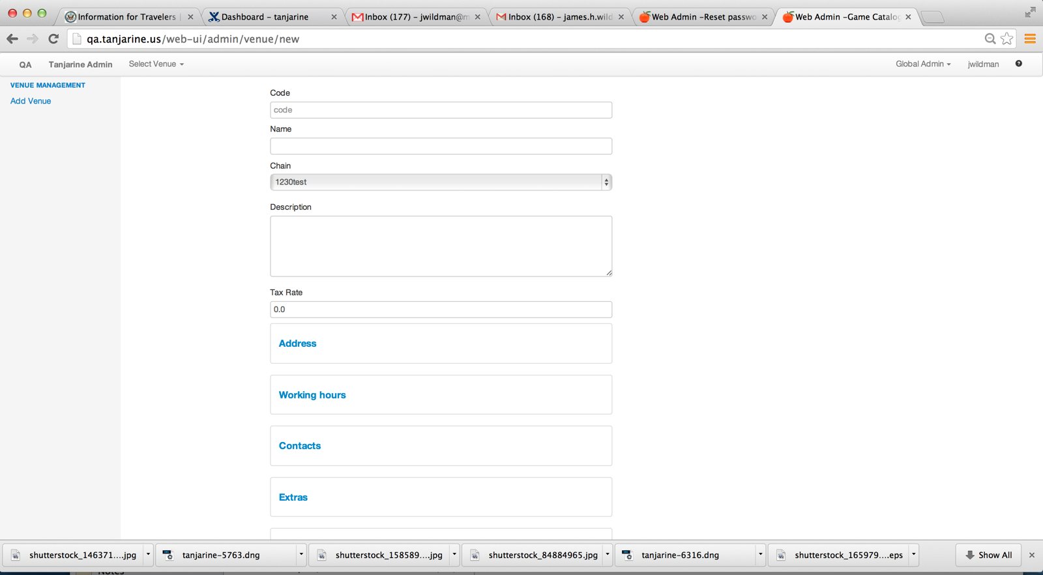Close the downloads bar
The width and height of the screenshot is (1043, 575).
pos(1031,555)
